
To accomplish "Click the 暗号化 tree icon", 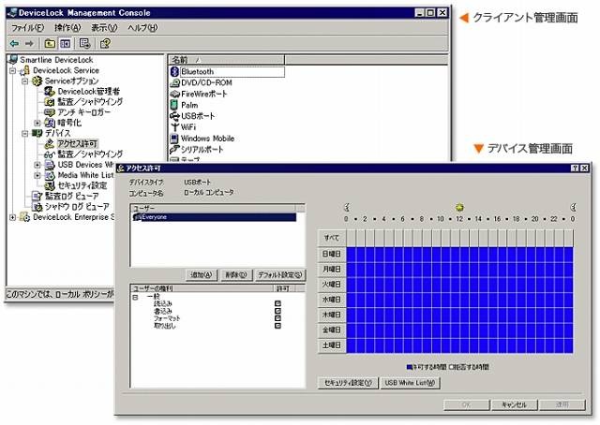I will (x=50, y=123).
